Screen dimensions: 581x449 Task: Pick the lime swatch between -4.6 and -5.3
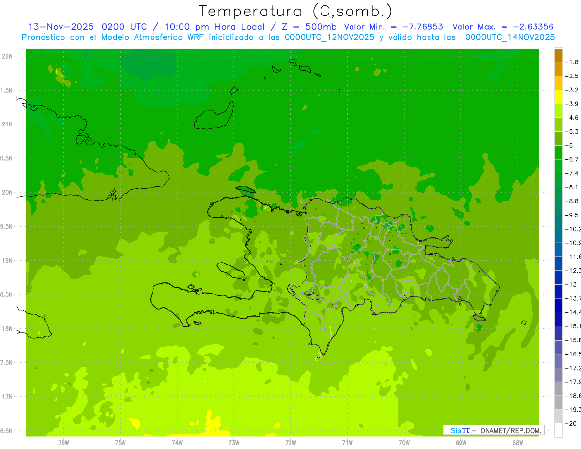coord(558,125)
